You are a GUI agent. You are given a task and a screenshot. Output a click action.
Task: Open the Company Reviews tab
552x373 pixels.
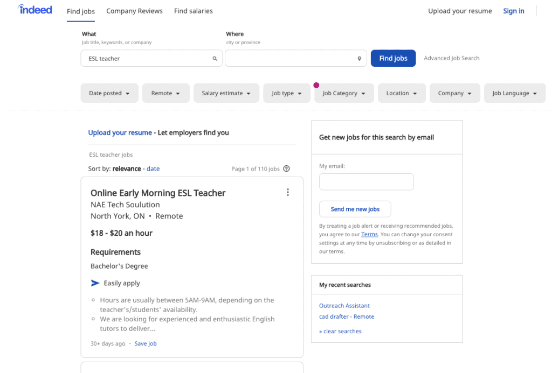[134, 11]
